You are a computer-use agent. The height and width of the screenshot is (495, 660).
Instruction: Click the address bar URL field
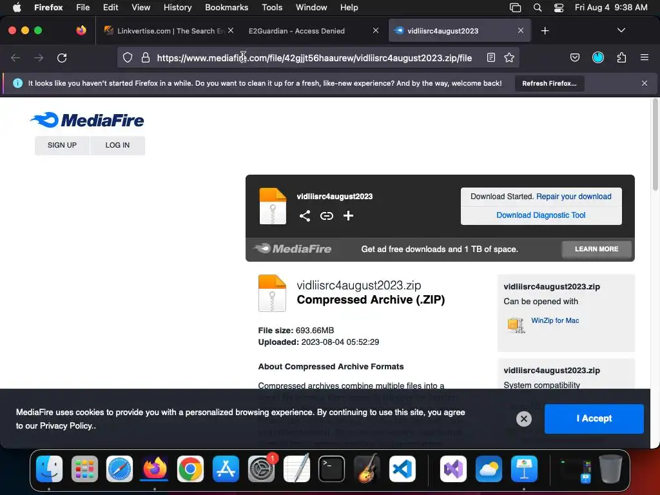pyautogui.click(x=315, y=57)
